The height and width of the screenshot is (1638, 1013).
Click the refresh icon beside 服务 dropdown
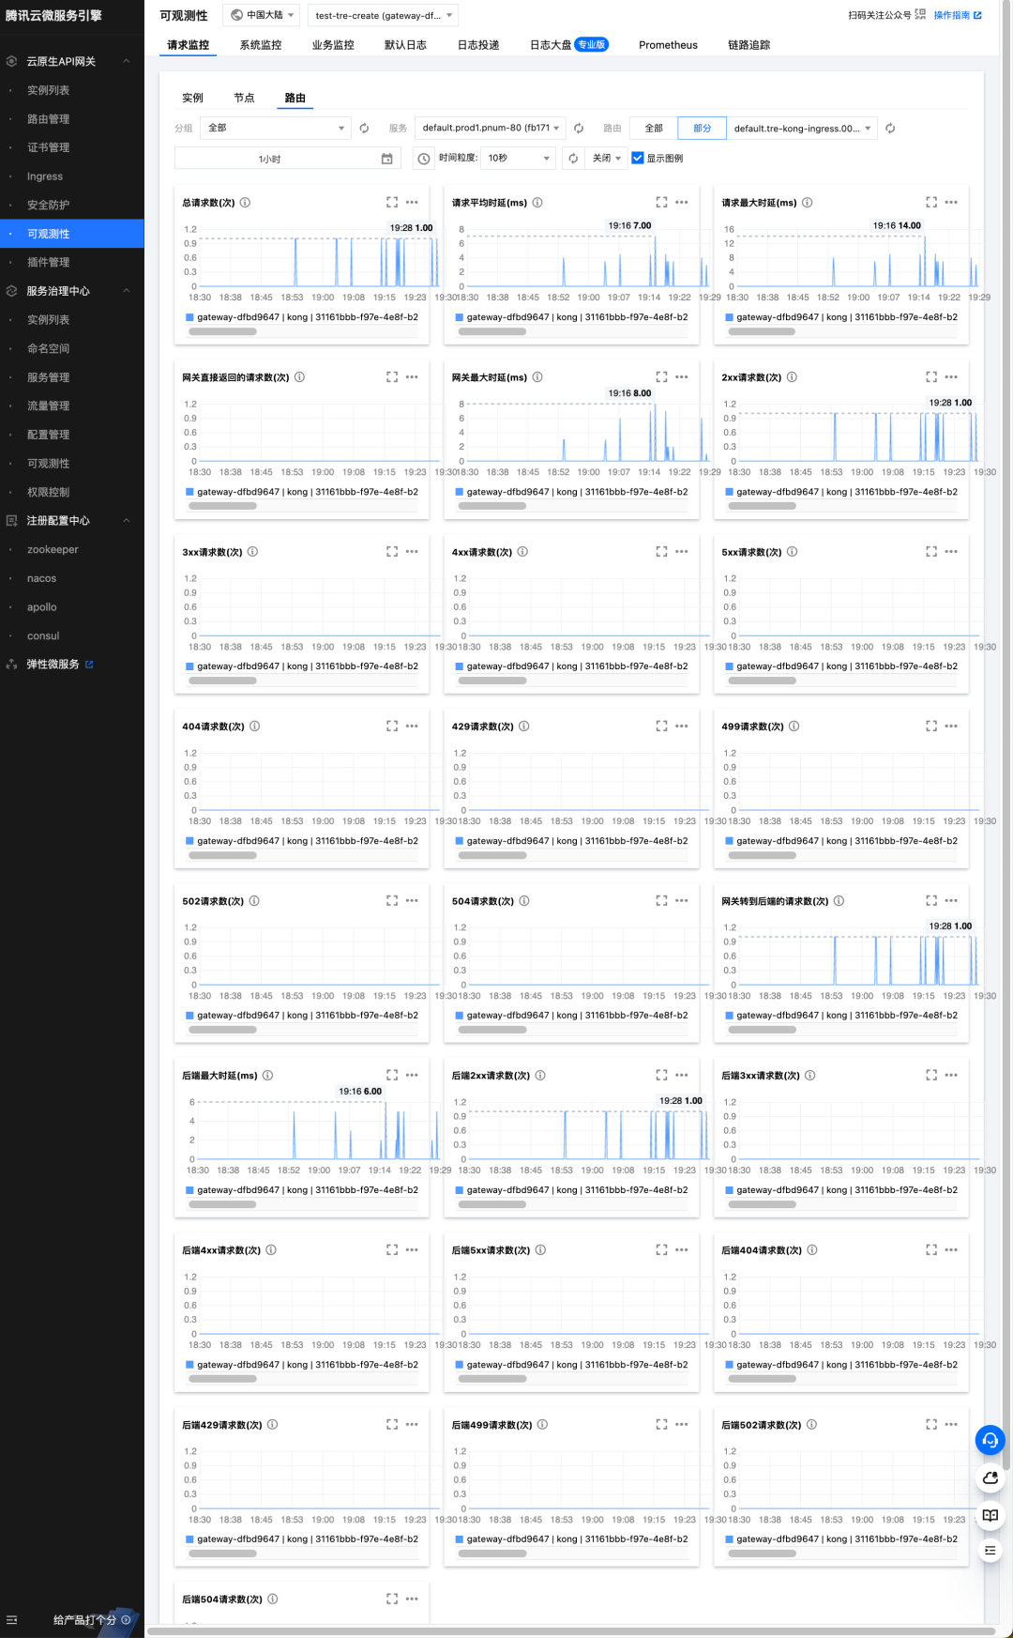tap(579, 129)
